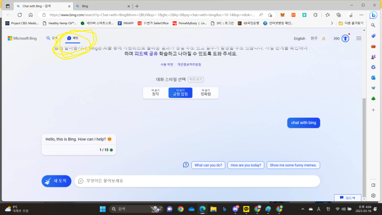Launch Chrome from the taskbar

(x=180, y=209)
